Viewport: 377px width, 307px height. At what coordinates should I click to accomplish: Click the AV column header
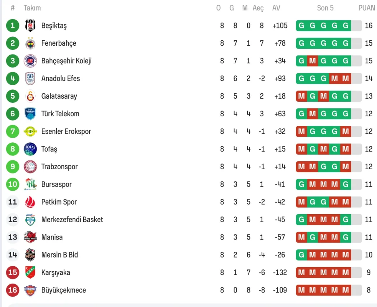[x=276, y=8]
